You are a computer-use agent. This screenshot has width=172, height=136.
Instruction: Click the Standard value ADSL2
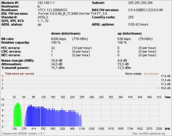(43, 17)
